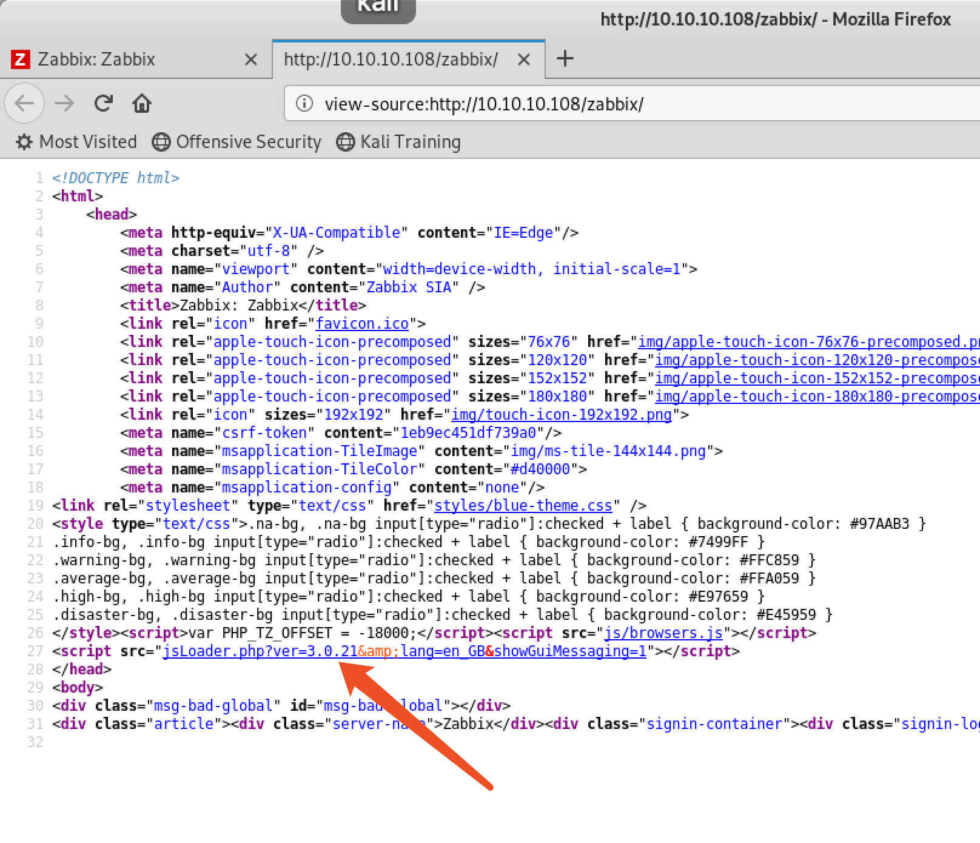Show site information via the info icon
Viewport: 980px width, 843px height.
pyautogui.click(x=304, y=104)
